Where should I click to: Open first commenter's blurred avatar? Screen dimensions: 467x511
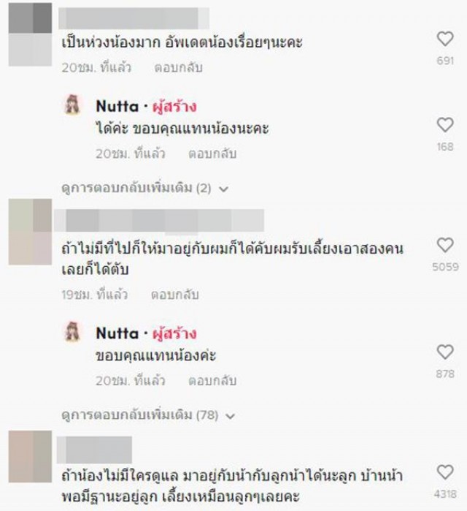[30, 34]
